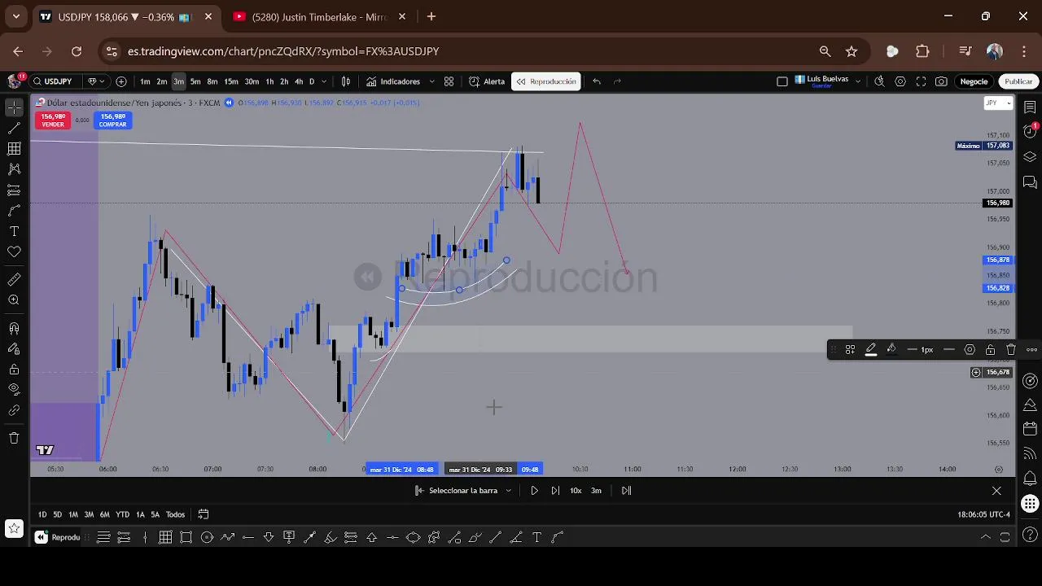
Task: Select the ruler measure tool
Action: (x=14, y=279)
